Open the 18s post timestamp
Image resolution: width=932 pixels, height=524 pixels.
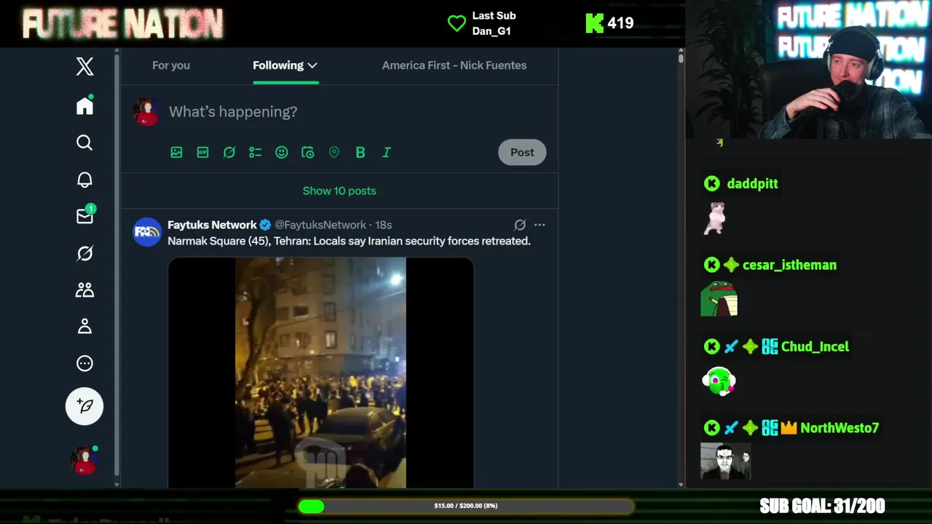(x=383, y=225)
